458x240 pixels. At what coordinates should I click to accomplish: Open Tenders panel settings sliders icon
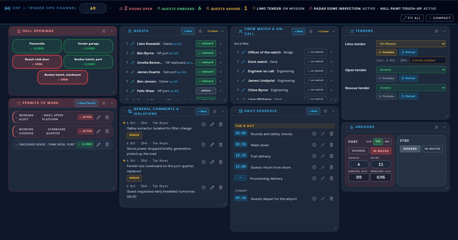(437, 31)
